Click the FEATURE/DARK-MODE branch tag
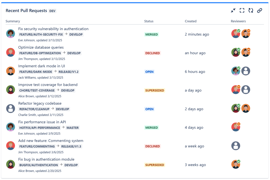The height and width of the screenshot is (180, 270). coord(36,72)
